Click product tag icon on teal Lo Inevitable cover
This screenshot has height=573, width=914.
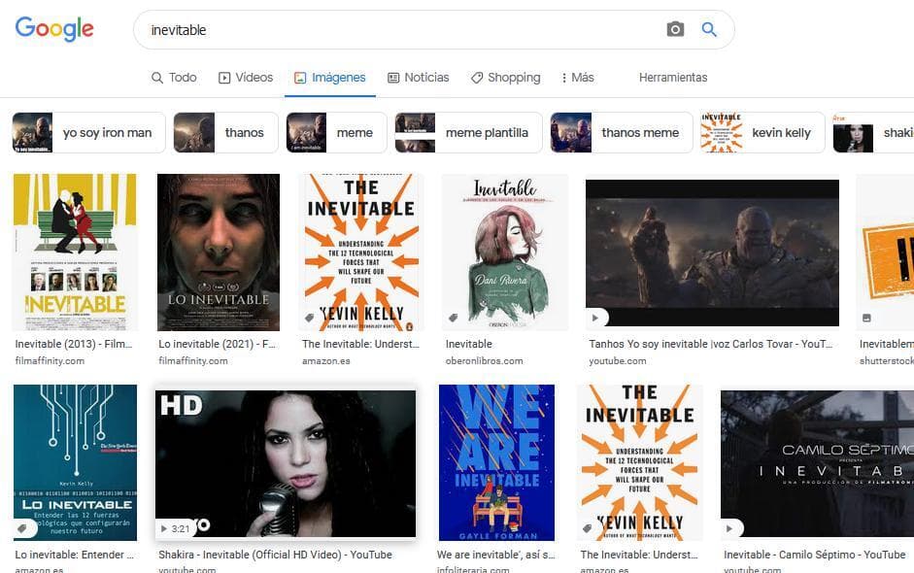point(22,528)
